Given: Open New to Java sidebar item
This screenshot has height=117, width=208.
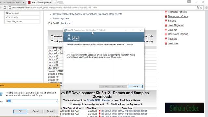Looking at the screenshot, I should (13, 13).
